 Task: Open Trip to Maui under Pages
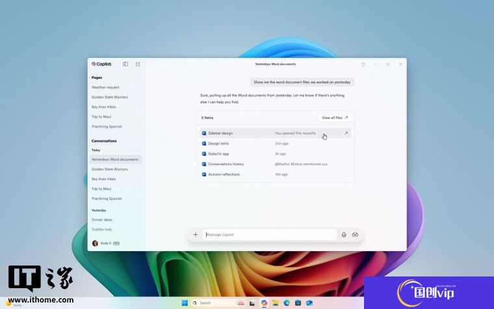(x=101, y=116)
